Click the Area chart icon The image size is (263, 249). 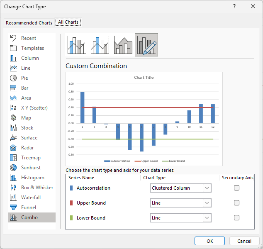tap(13, 98)
